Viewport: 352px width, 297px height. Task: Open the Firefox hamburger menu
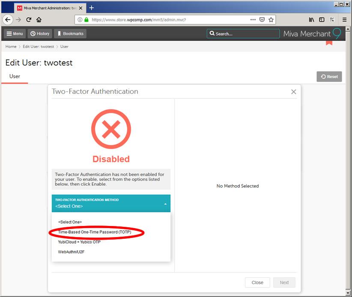(x=344, y=20)
